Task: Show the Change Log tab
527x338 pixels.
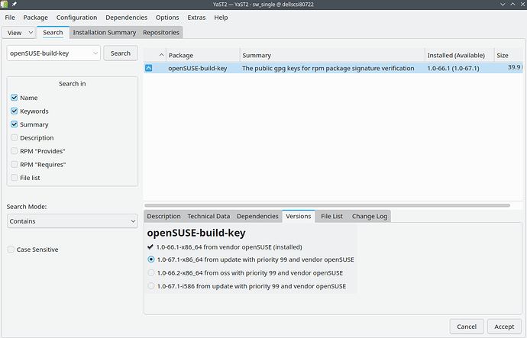Action: (x=370, y=216)
